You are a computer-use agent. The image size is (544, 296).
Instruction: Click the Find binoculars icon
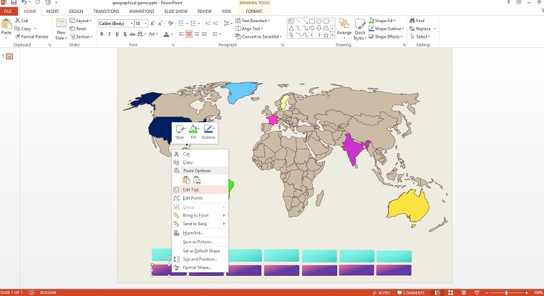(x=412, y=21)
